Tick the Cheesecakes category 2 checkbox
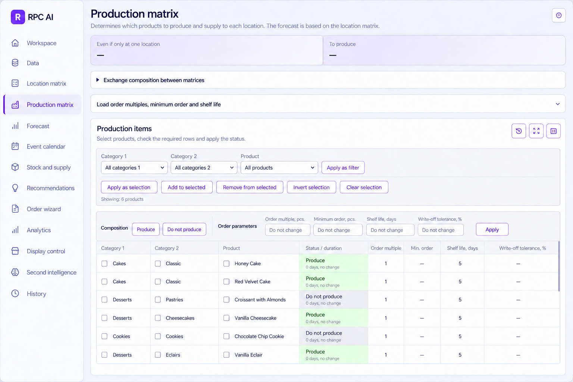Viewport: 573px width, 382px height. 158,318
